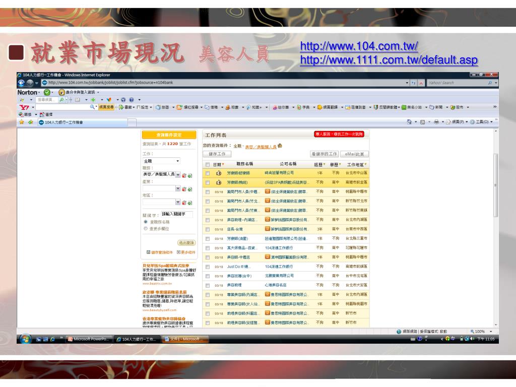Tick the checkbox for 美容技導(台中) row
The image size is (516, 387).
coord(207,277)
